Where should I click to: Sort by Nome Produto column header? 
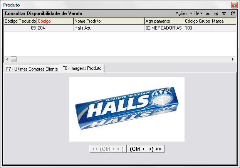coord(109,21)
